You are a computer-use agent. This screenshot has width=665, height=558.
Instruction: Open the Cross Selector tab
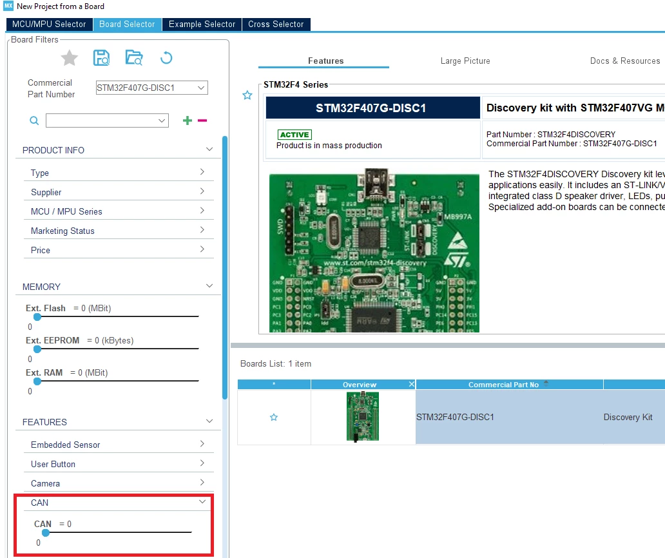tap(276, 24)
